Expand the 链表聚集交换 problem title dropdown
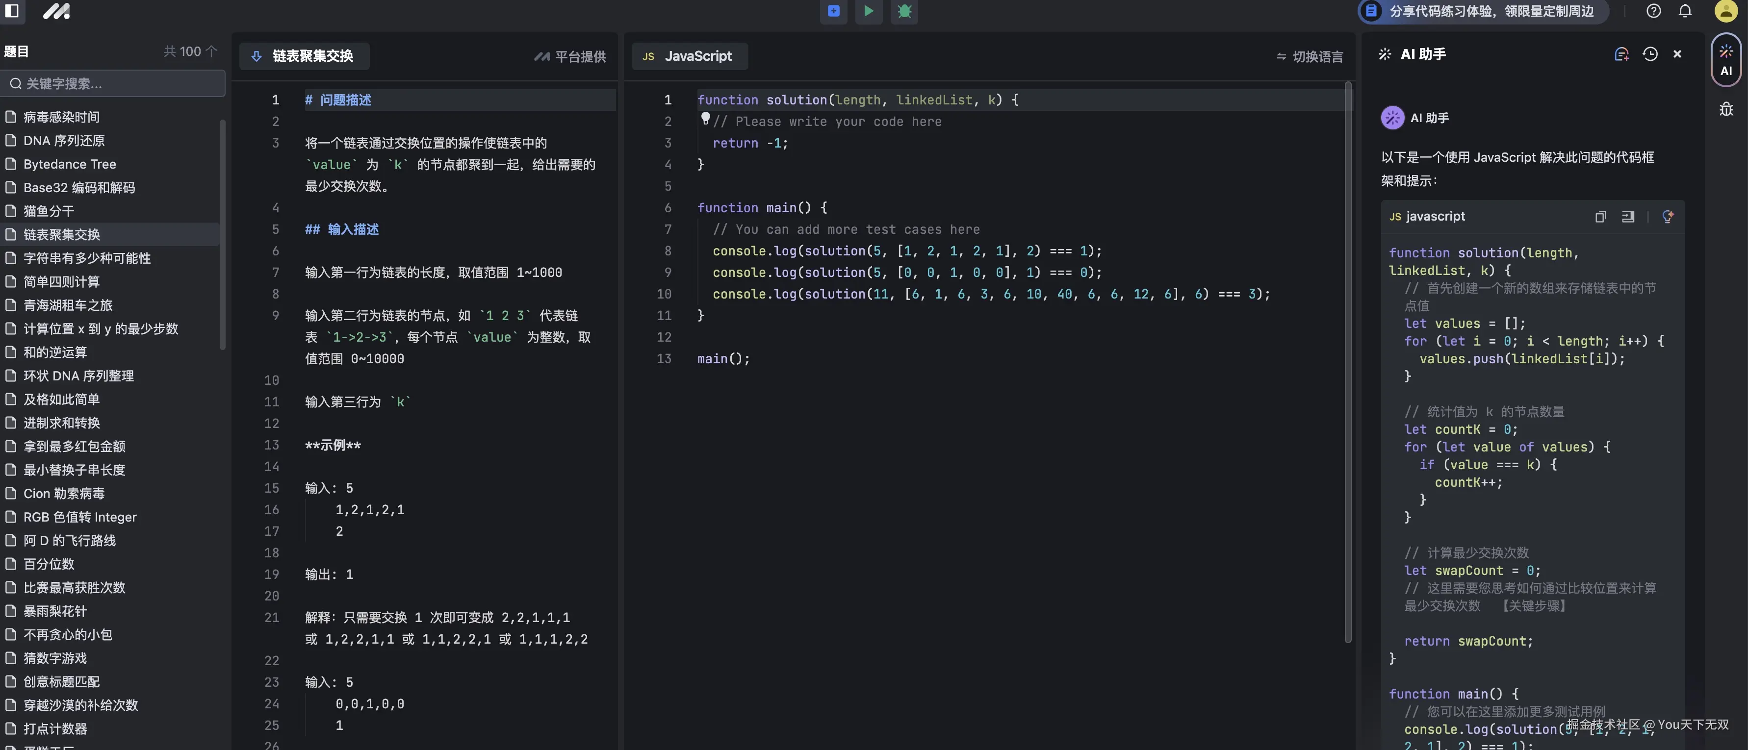Image resolution: width=1748 pixels, height=750 pixels. [x=304, y=55]
